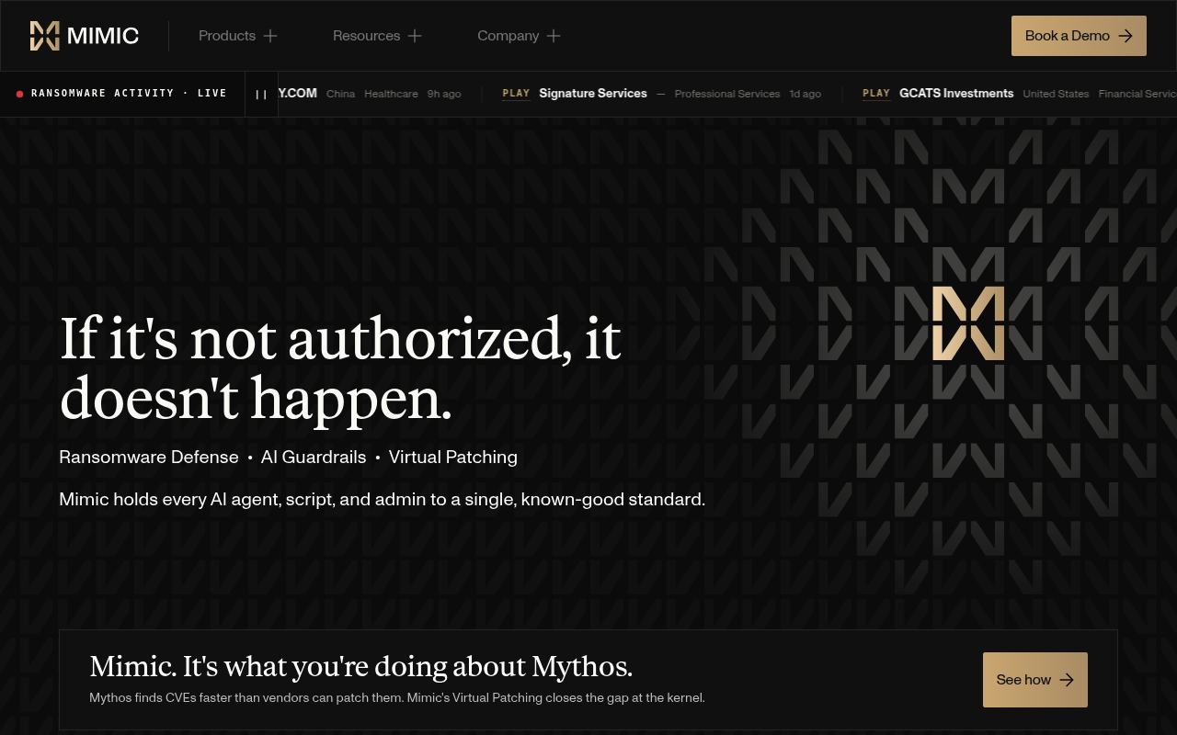Image resolution: width=1177 pixels, height=735 pixels.
Task: Expand the Company menu
Action: (x=519, y=36)
